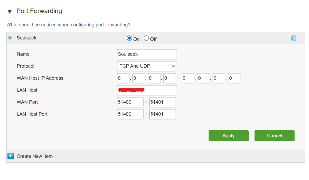The height and width of the screenshot is (180, 309).
Task: Click the Protocol label
Action: (x=25, y=66)
